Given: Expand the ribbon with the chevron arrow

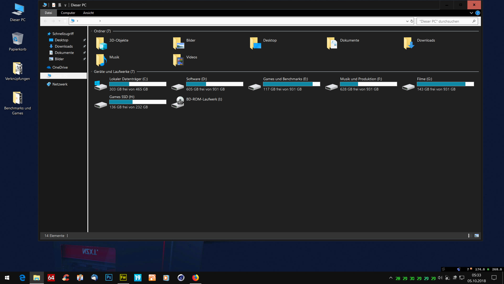Looking at the screenshot, I should click(471, 13).
